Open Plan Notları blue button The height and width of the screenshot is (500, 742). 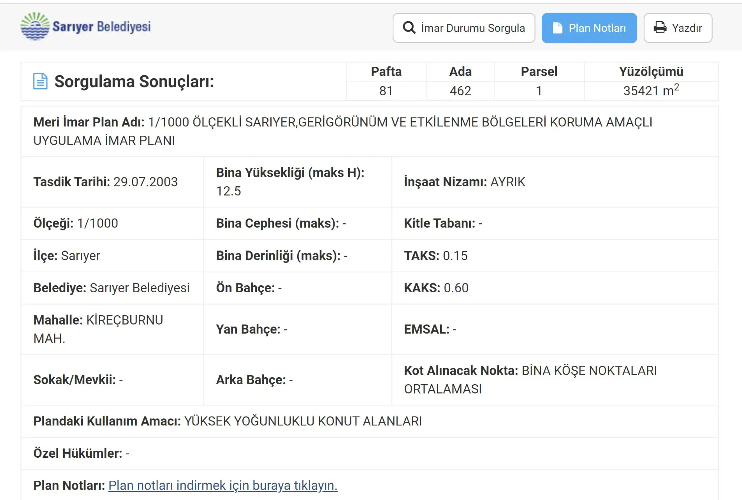click(589, 28)
